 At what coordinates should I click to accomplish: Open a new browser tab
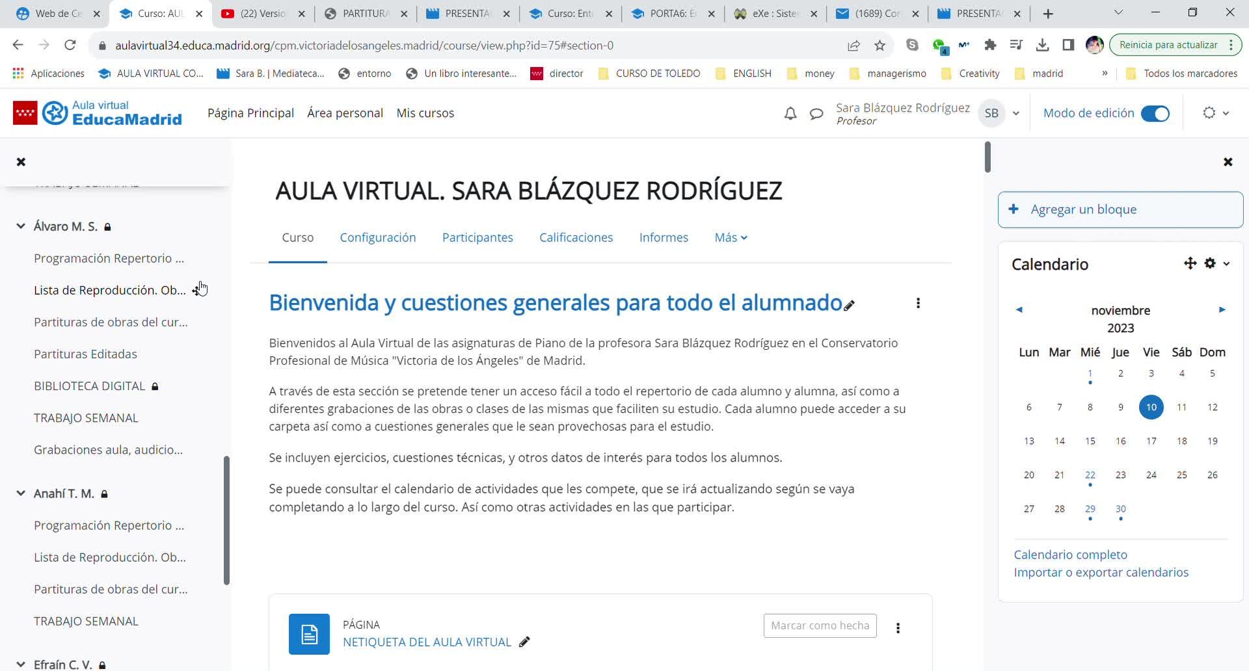click(1047, 14)
